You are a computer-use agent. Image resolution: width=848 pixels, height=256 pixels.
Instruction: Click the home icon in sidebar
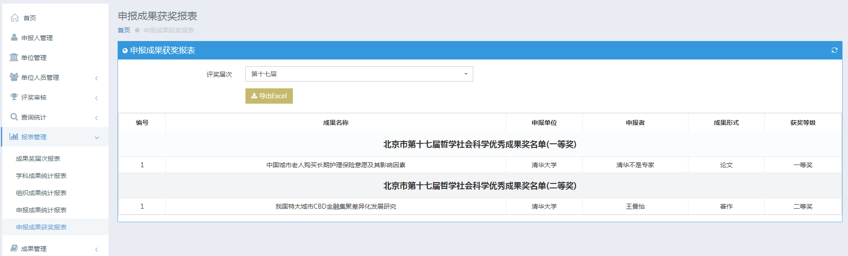(x=14, y=18)
